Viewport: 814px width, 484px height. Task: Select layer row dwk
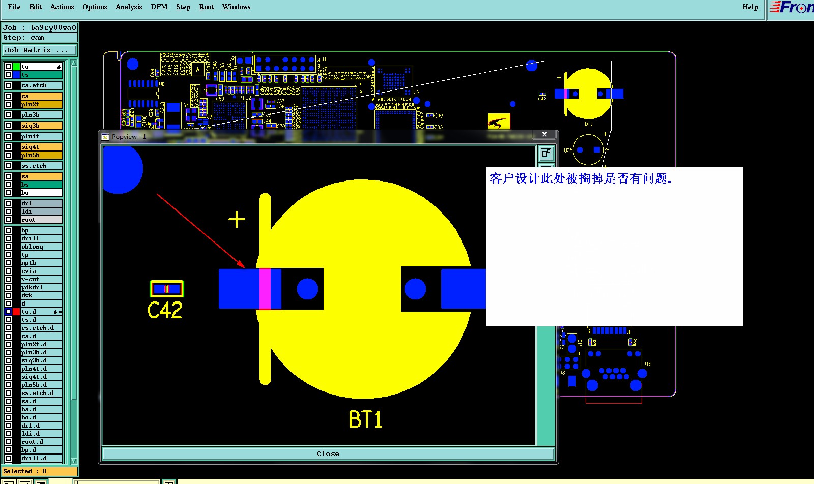click(41, 295)
